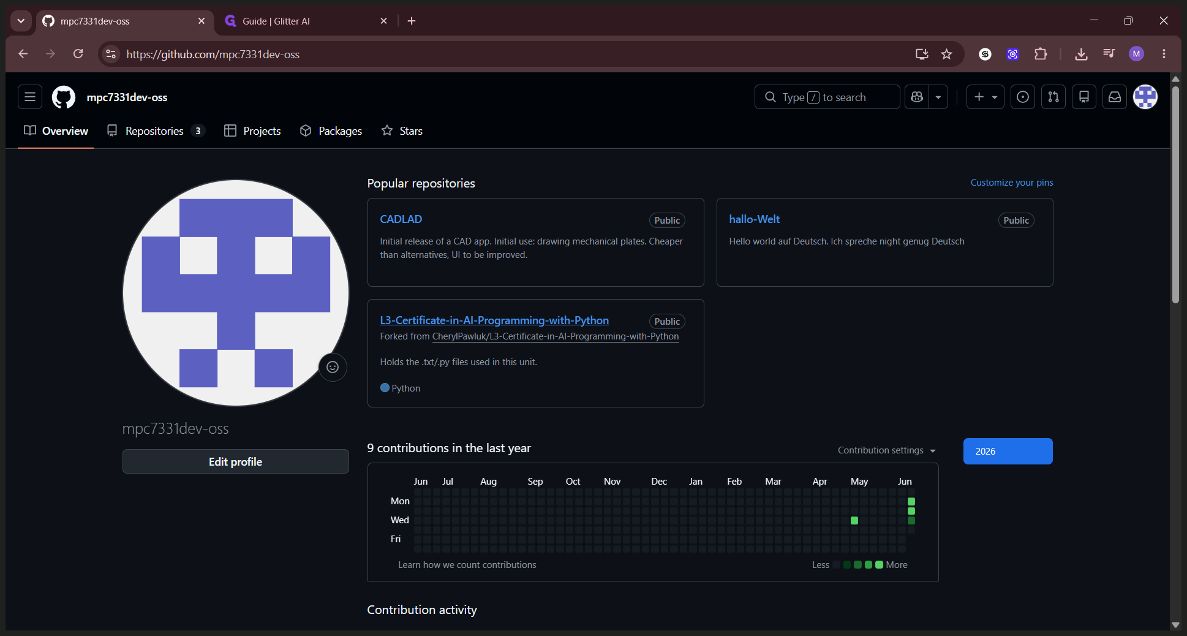
Task: Open the CherylPawluk fork source link
Action: click(556, 336)
